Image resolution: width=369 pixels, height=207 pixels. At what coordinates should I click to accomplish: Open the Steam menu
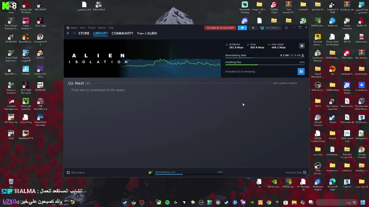coord(72,28)
